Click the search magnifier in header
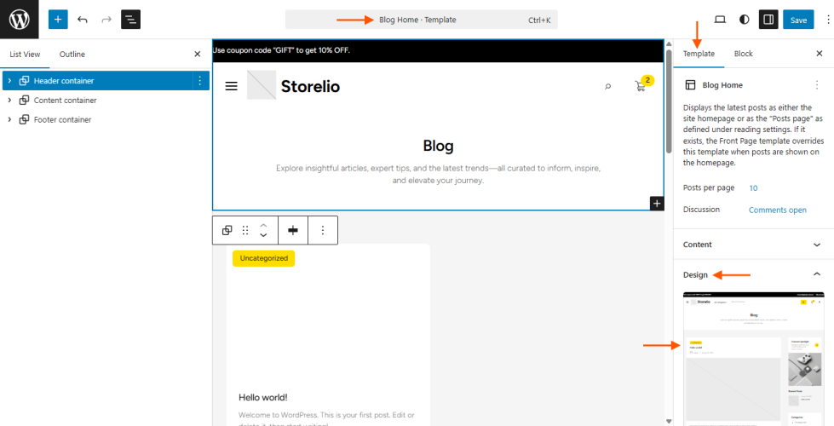 [x=607, y=86]
